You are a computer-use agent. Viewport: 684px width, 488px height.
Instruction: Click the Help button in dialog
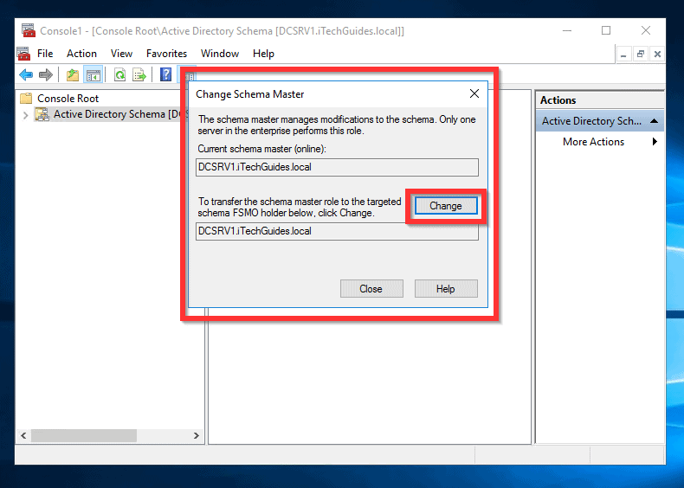coord(446,289)
